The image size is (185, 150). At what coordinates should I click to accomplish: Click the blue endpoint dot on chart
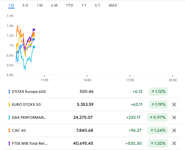click(x=34, y=39)
